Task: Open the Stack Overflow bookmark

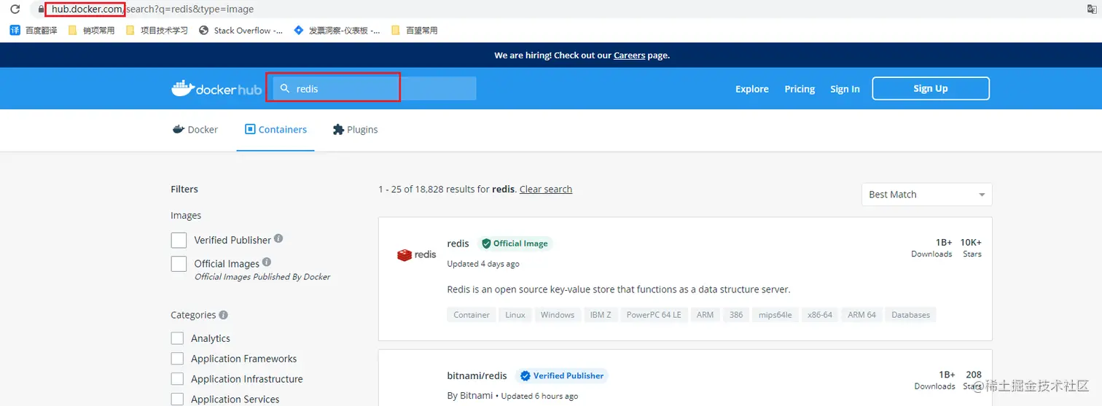Action: click(241, 31)
